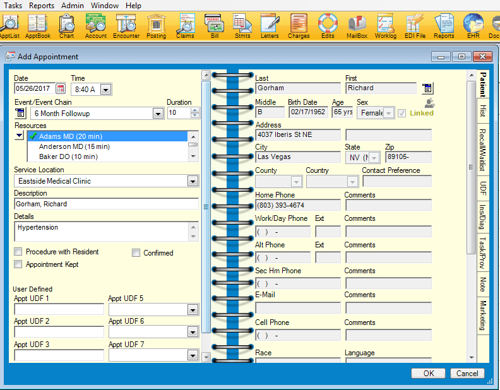The width and height of the screenshot is (500, 390).
Task: Open the Help menu
Action: [133, 6]
